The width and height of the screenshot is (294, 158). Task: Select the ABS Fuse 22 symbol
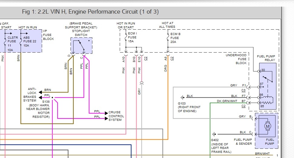[x=21, y=40]
